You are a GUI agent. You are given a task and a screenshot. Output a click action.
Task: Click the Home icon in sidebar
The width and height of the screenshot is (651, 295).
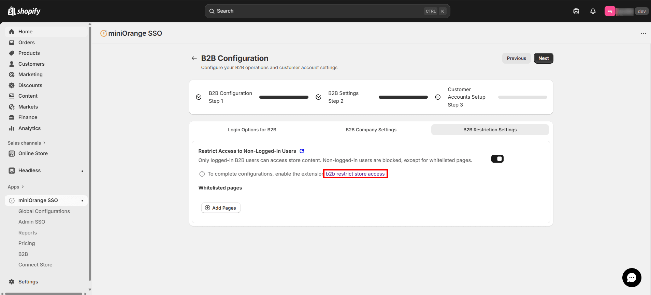[12, 32]
